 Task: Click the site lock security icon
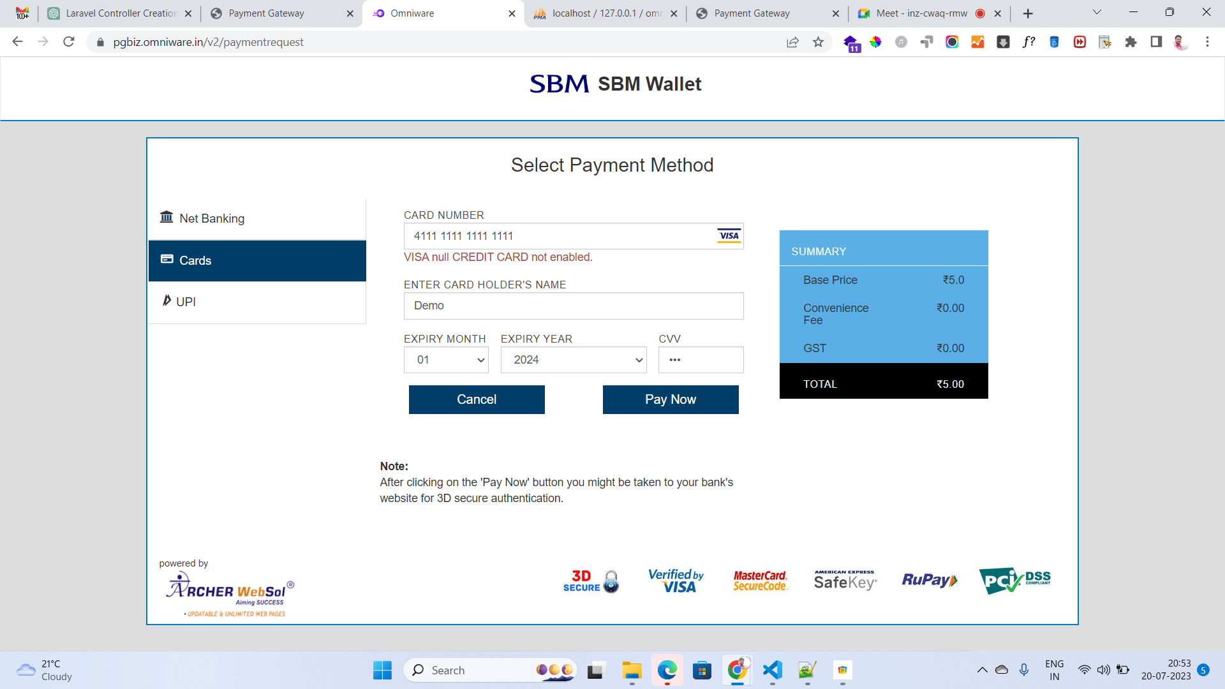point(100,42)
